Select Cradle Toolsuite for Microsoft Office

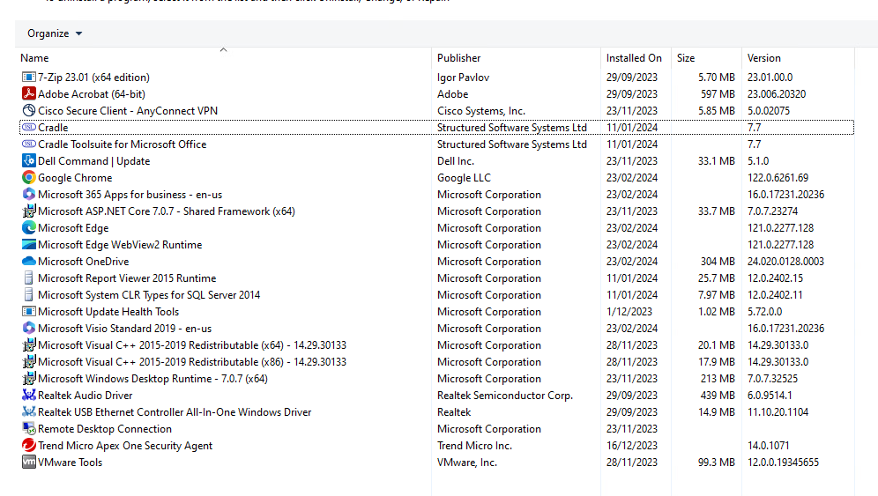tap(122, 144)
